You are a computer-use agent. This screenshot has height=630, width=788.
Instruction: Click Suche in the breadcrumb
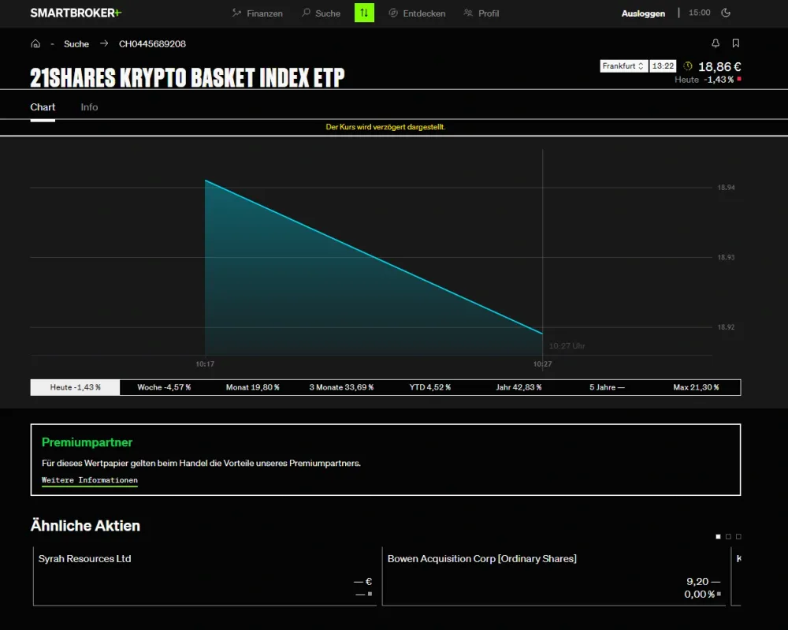coord(76,43)
